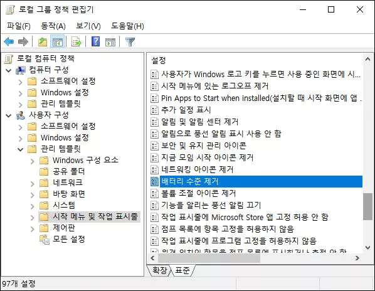The width and height of the screenshot is (375, 291).
Task: Select 시작 메뉴 및 작업 표시줄 tree item
Action: pyautogui.click(x=95, y=216)
